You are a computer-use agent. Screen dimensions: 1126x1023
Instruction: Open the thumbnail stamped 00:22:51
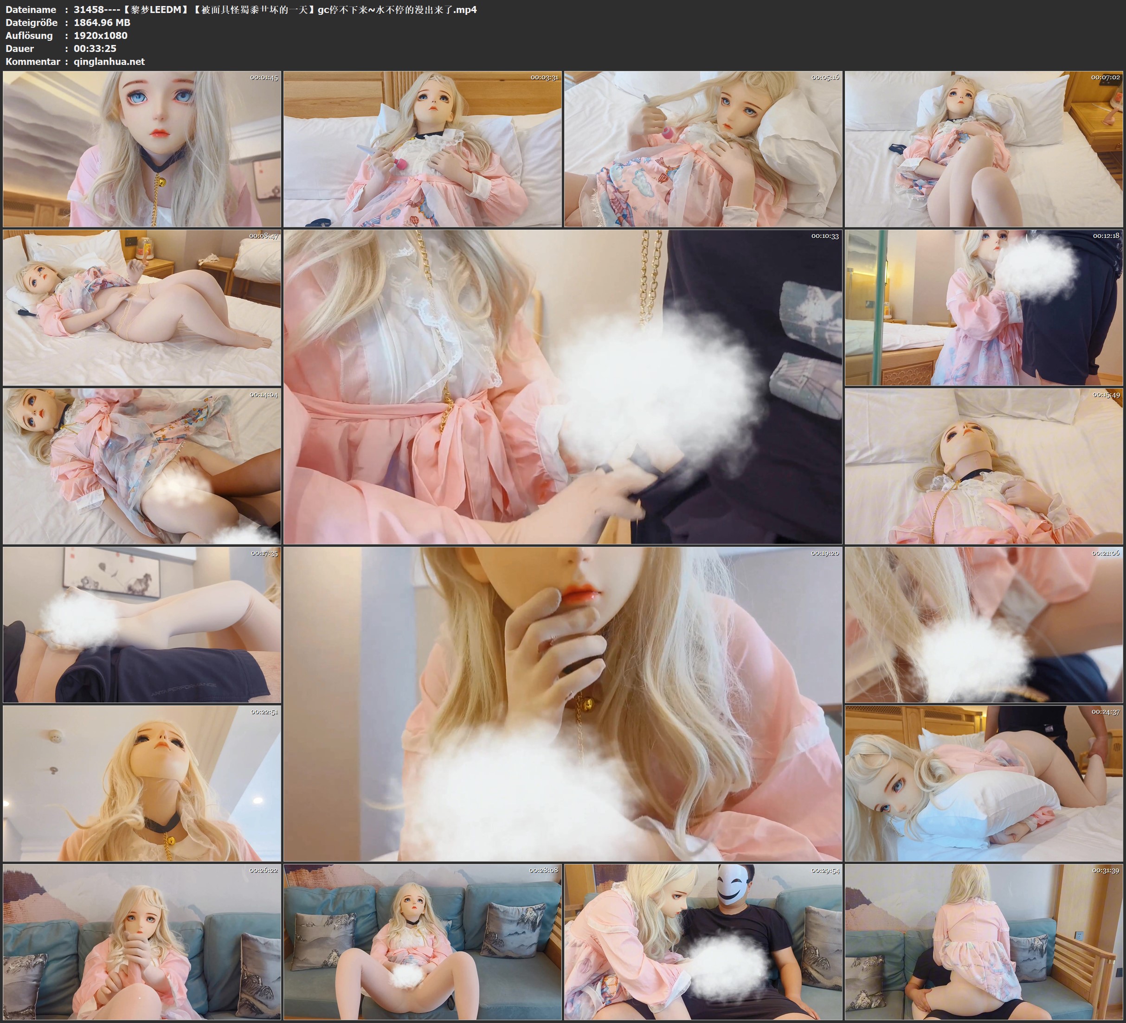point(142,783)
